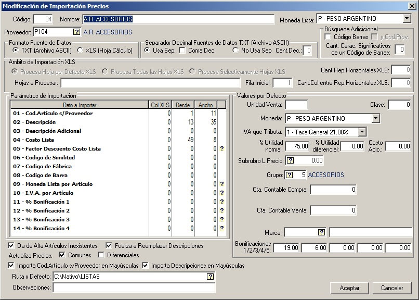Select XLS (Hoja Cálculo) data format
The width and height of the screenshot is (419, 300).
click(x=80, y=51)
